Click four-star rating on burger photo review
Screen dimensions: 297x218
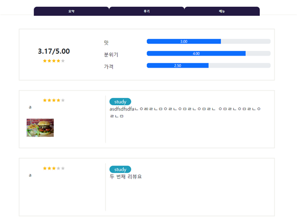coord(54,100)
